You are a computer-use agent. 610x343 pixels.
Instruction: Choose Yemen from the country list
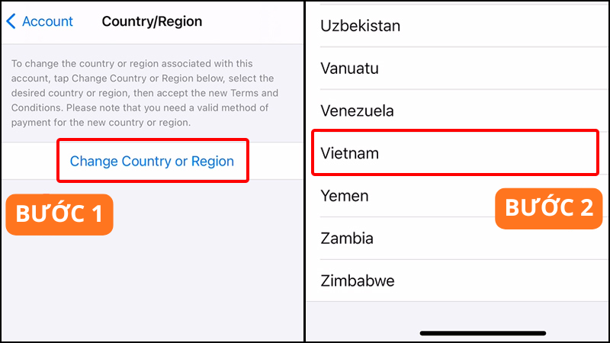[x=345, y=196]
